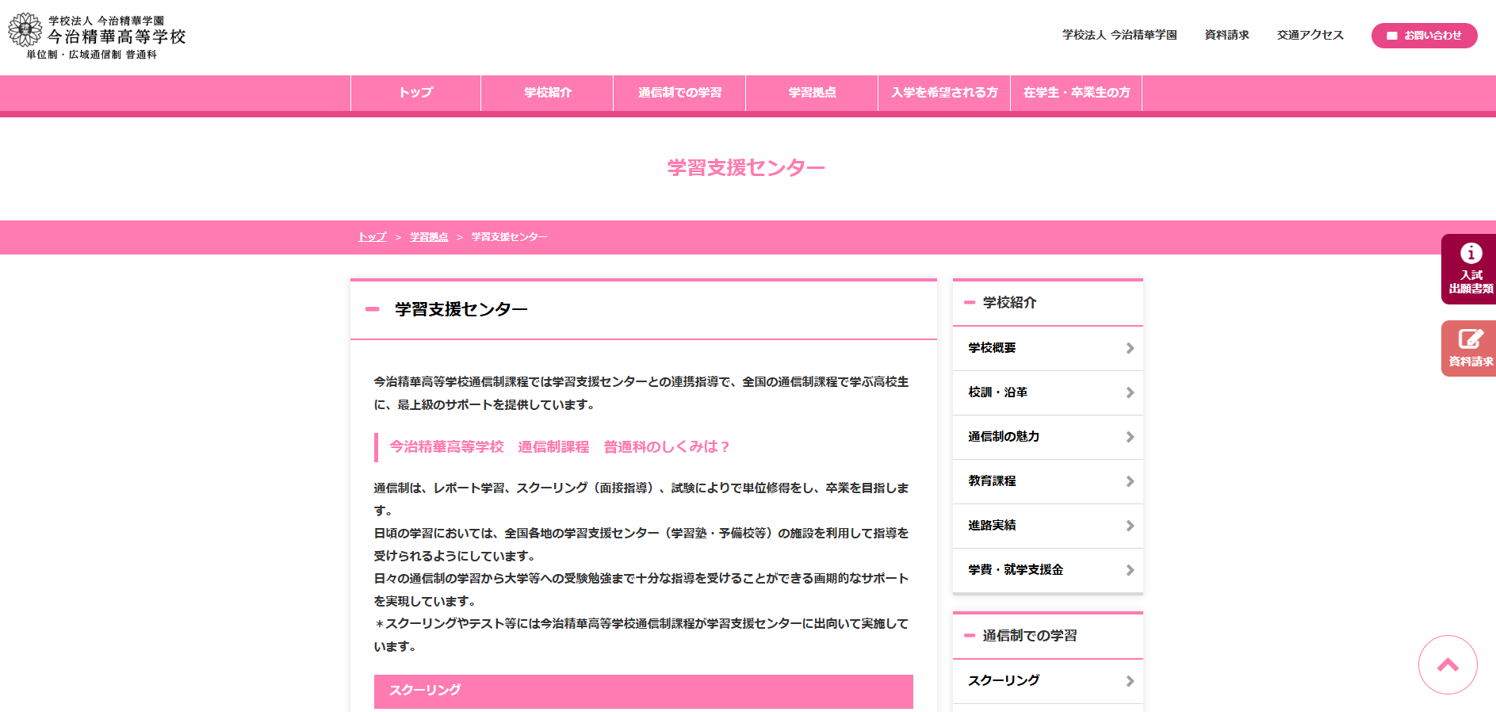
Task: Click the arrow next to 教育課程
Action: pyautogui.click(x=1130, y=481)
